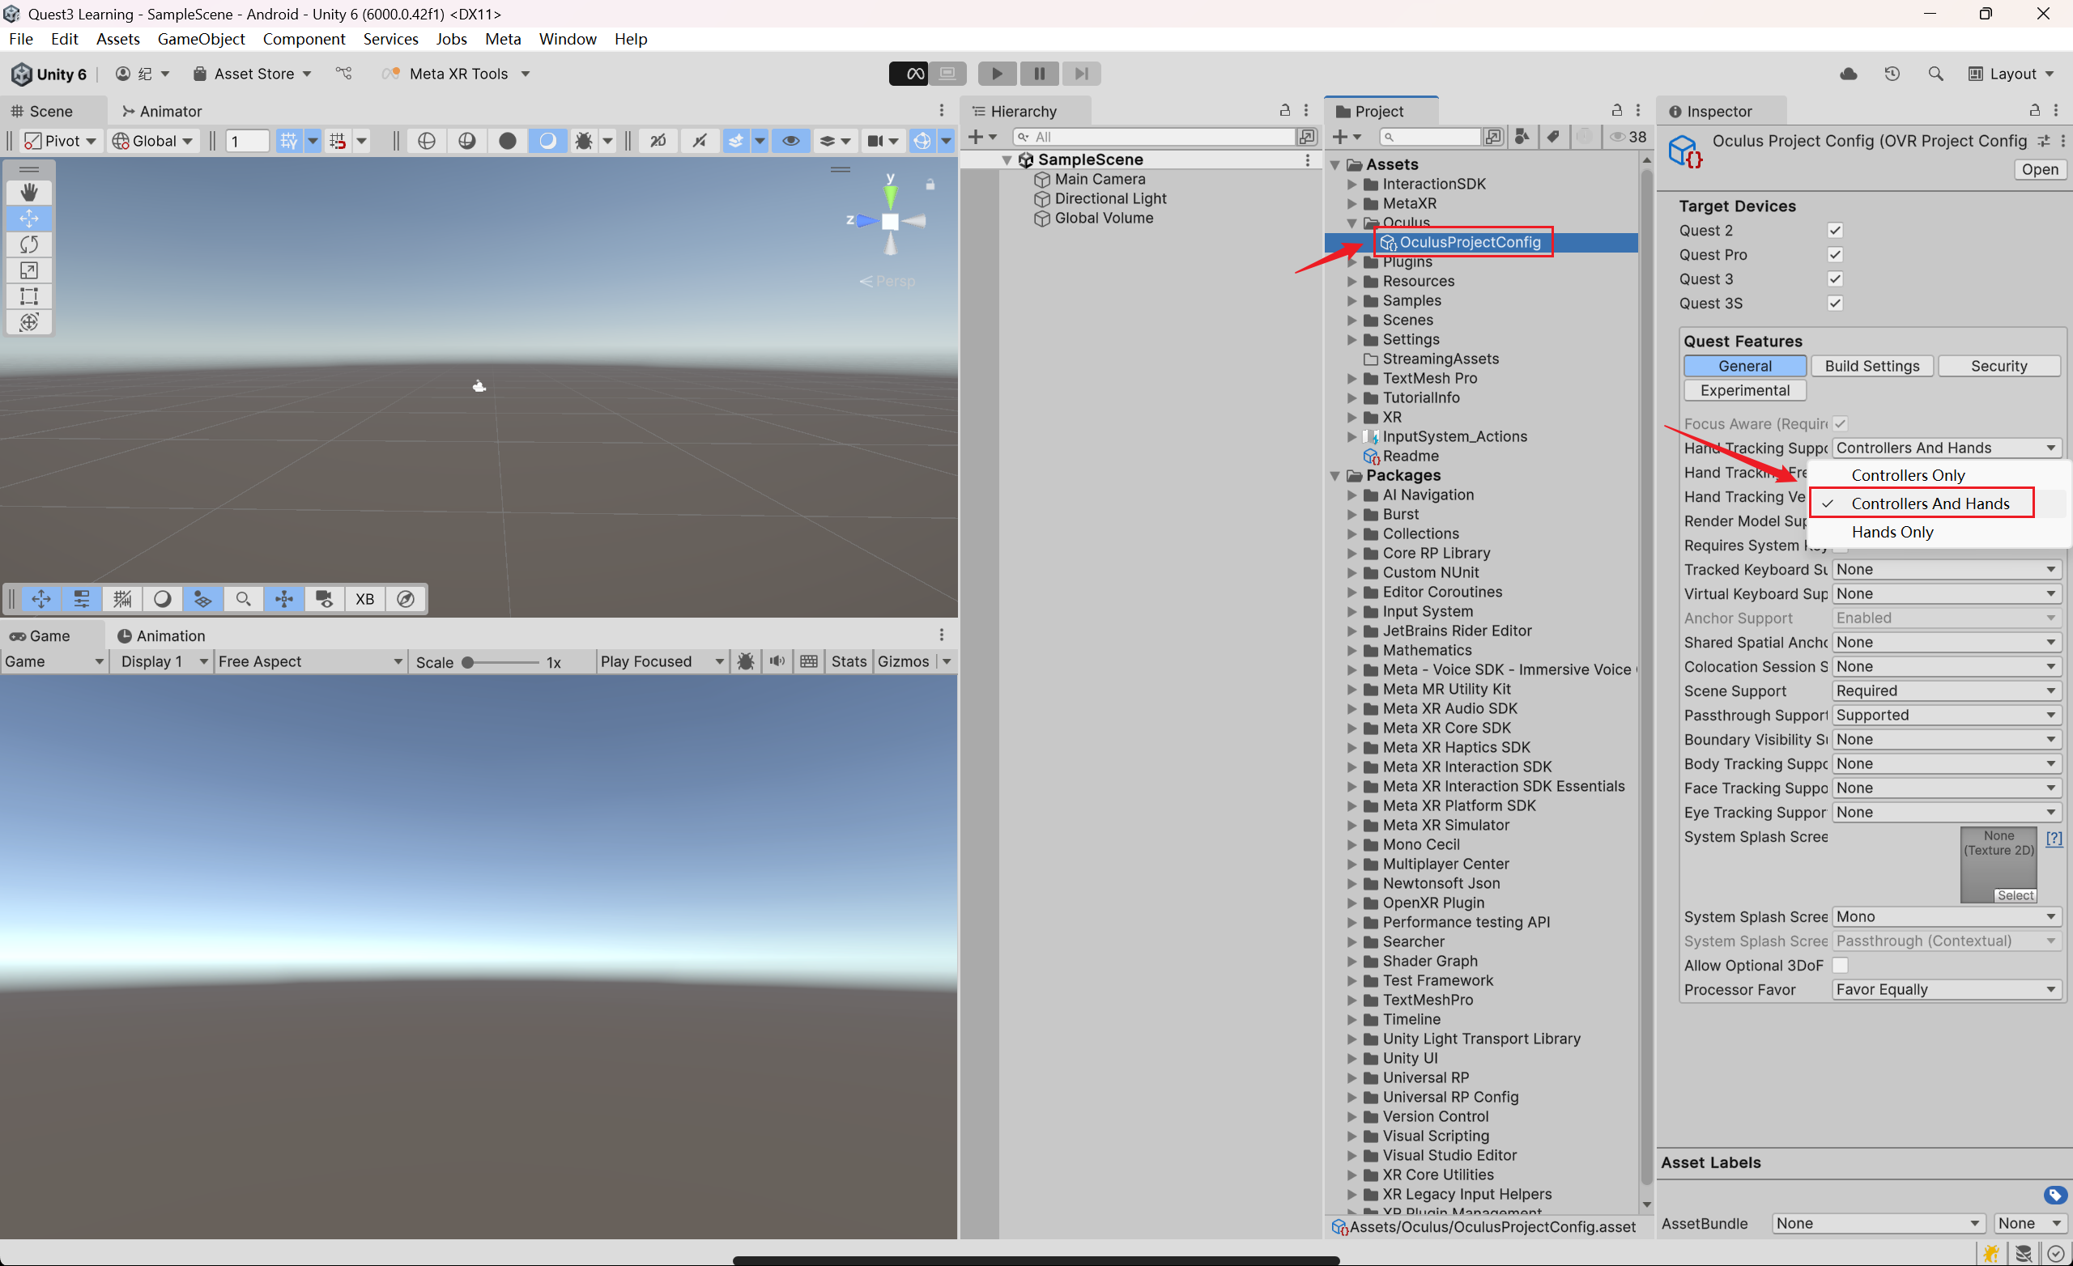The image size is (2073, 1266).
Task: Lock the Inspector panel
Action: click(2034, 110)
